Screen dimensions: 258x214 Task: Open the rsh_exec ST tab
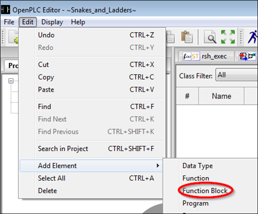pos(205,56)
